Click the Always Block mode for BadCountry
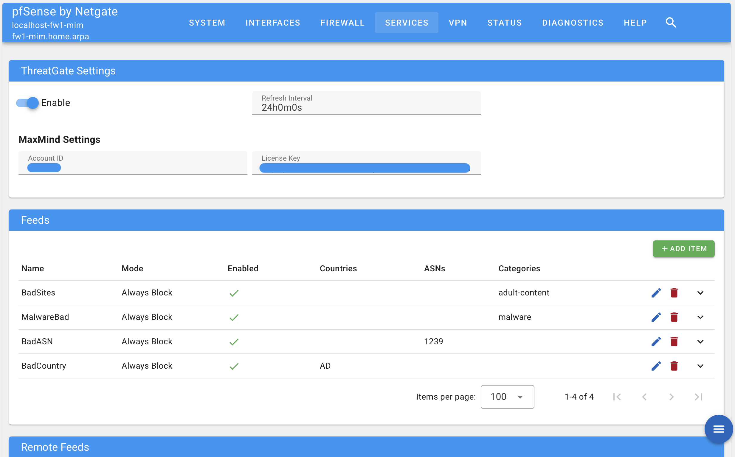This screenshot has height=457, width=735. (147, 366)
